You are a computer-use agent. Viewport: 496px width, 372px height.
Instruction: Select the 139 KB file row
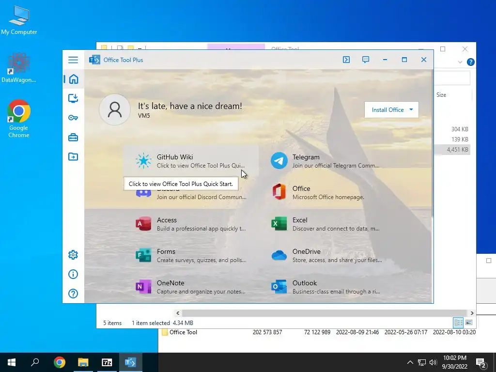[x=452, y=139]
